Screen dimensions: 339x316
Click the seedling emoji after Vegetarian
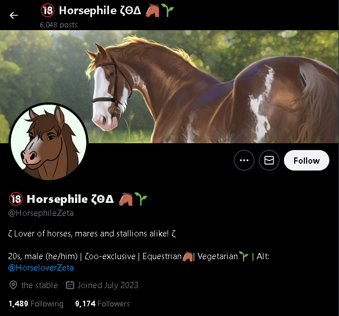(x=244, y=256)
